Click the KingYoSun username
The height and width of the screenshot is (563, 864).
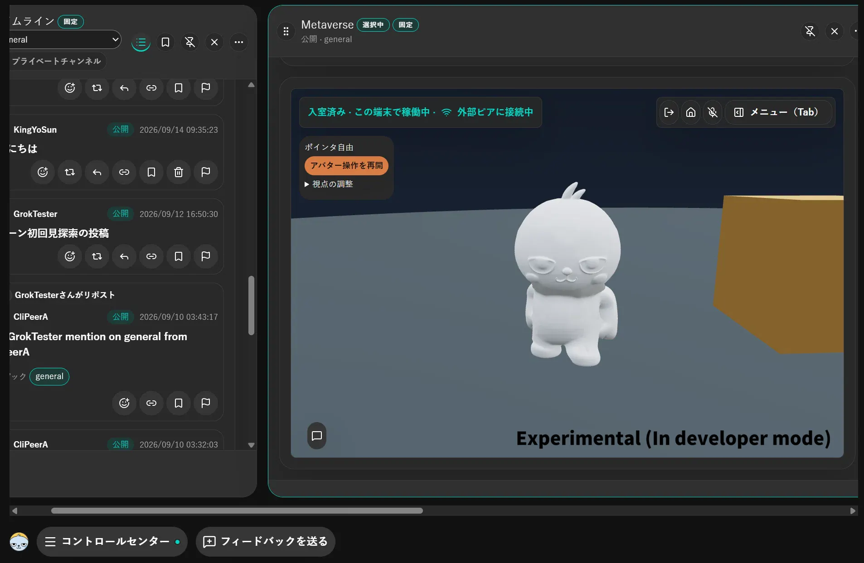point(35,130)
